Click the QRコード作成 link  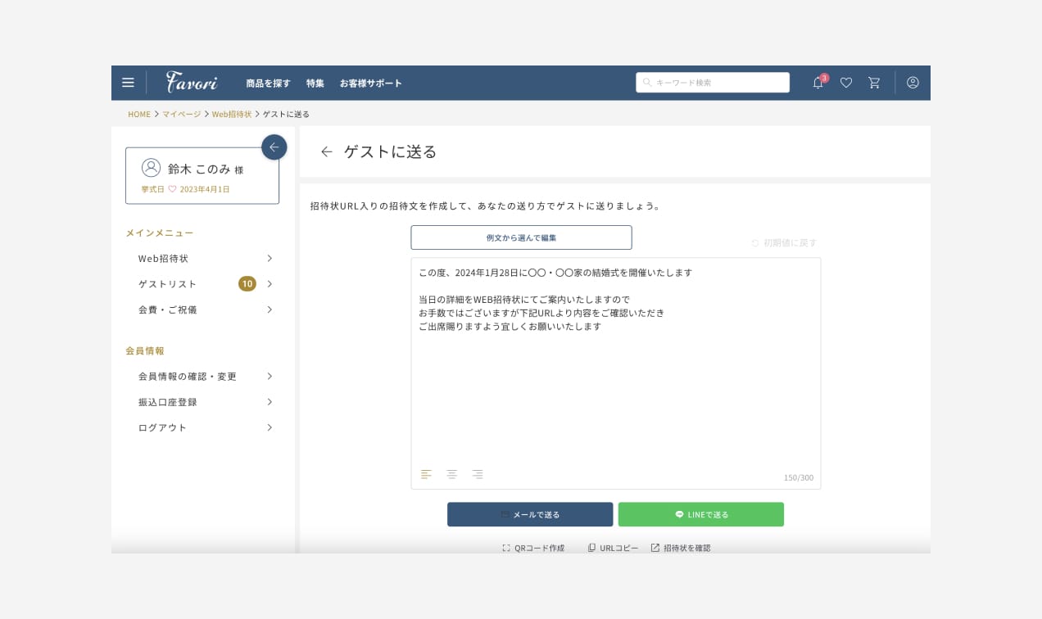(533, 548)
